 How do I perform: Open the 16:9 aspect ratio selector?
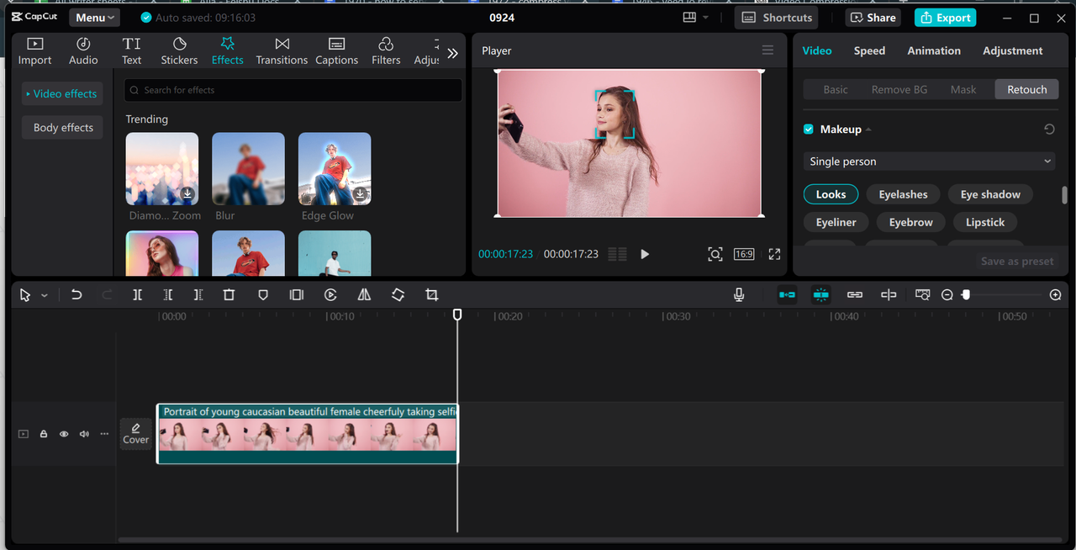tap(744, 254)
